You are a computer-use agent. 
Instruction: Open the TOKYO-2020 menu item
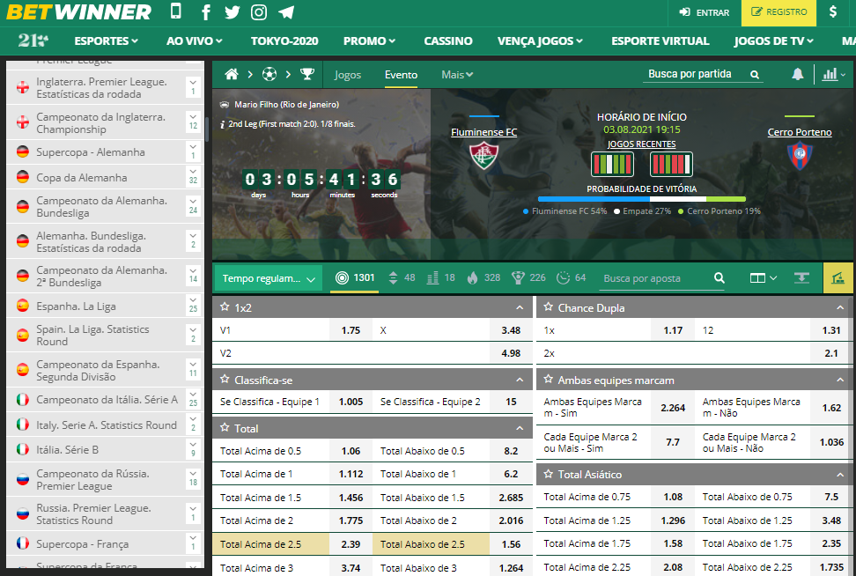[x=284, y=41]
